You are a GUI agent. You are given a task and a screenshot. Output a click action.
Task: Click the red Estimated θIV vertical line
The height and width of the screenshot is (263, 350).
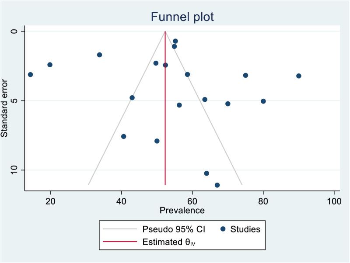[x=165, y=108]
